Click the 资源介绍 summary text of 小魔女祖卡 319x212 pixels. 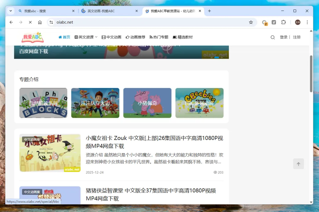click(154, 158)
